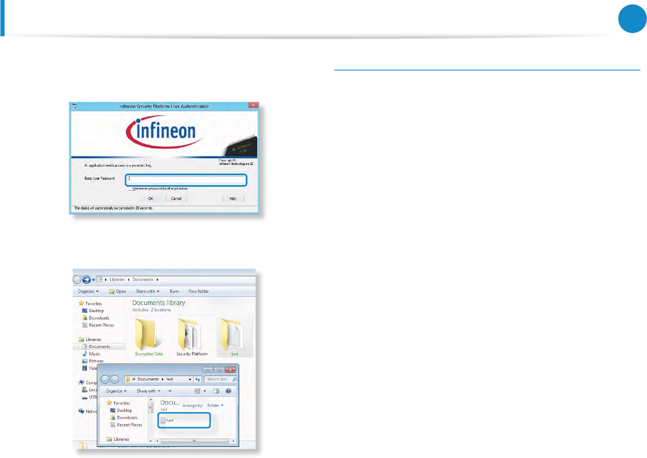
Task: Click Burn in the toolbar
Action: click(x=174, y=291)
